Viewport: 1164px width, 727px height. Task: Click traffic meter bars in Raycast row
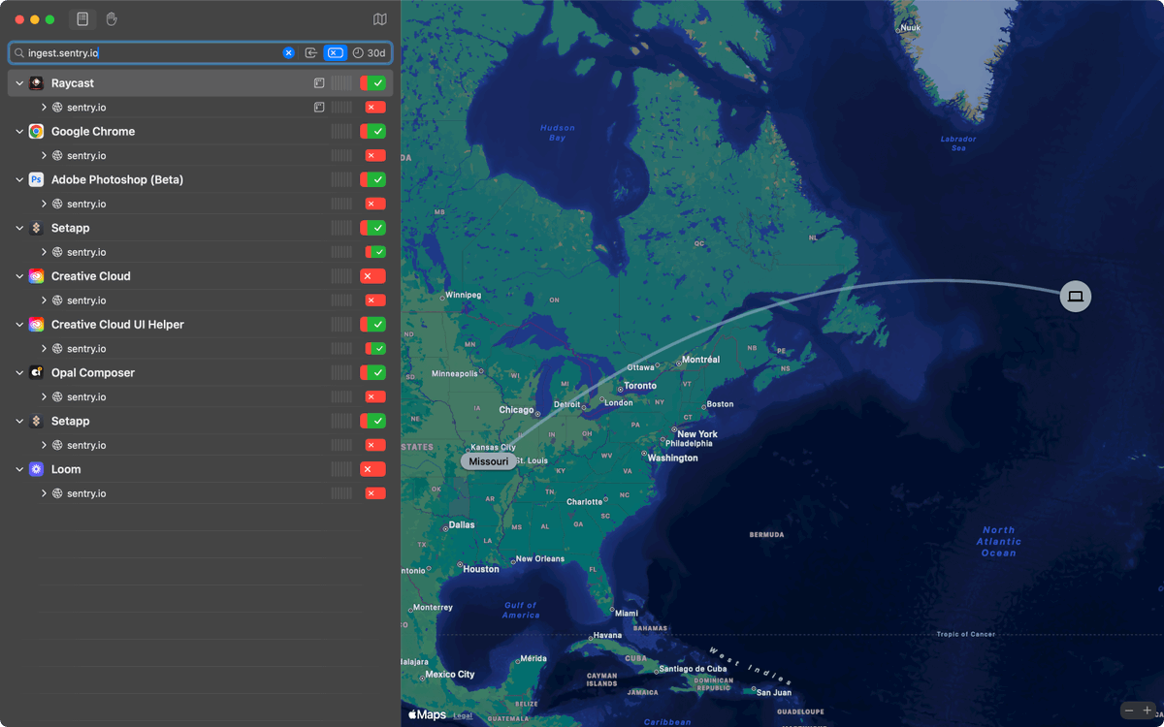point(341,83)
